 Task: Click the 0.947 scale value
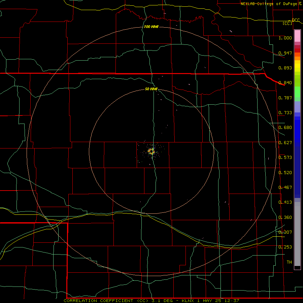pyautogui.click(x=285, y=53)
